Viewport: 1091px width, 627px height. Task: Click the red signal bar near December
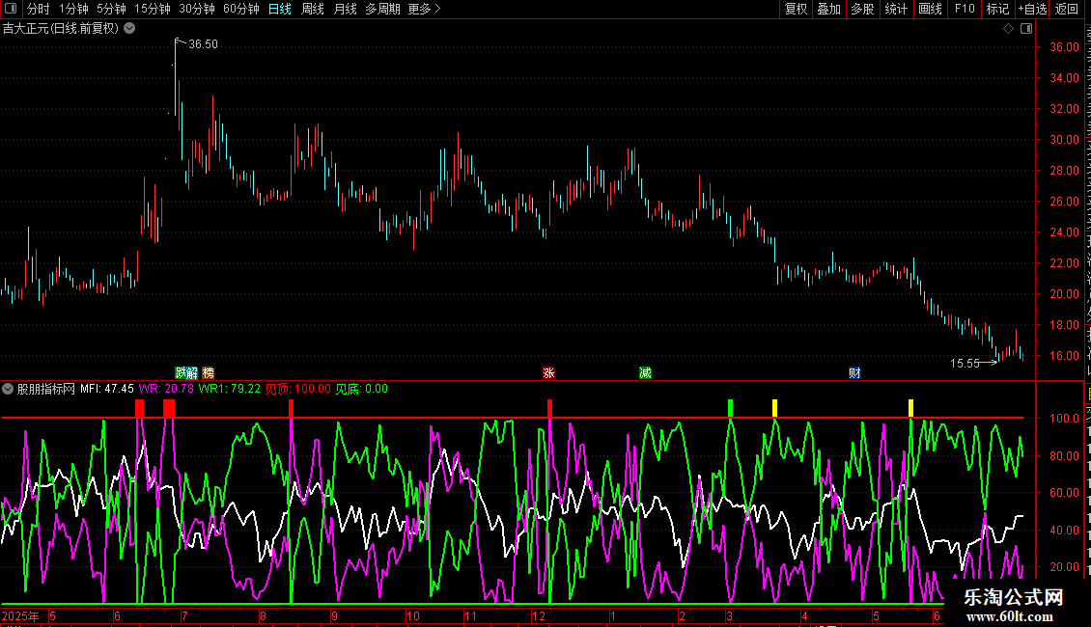click(549, 408)
